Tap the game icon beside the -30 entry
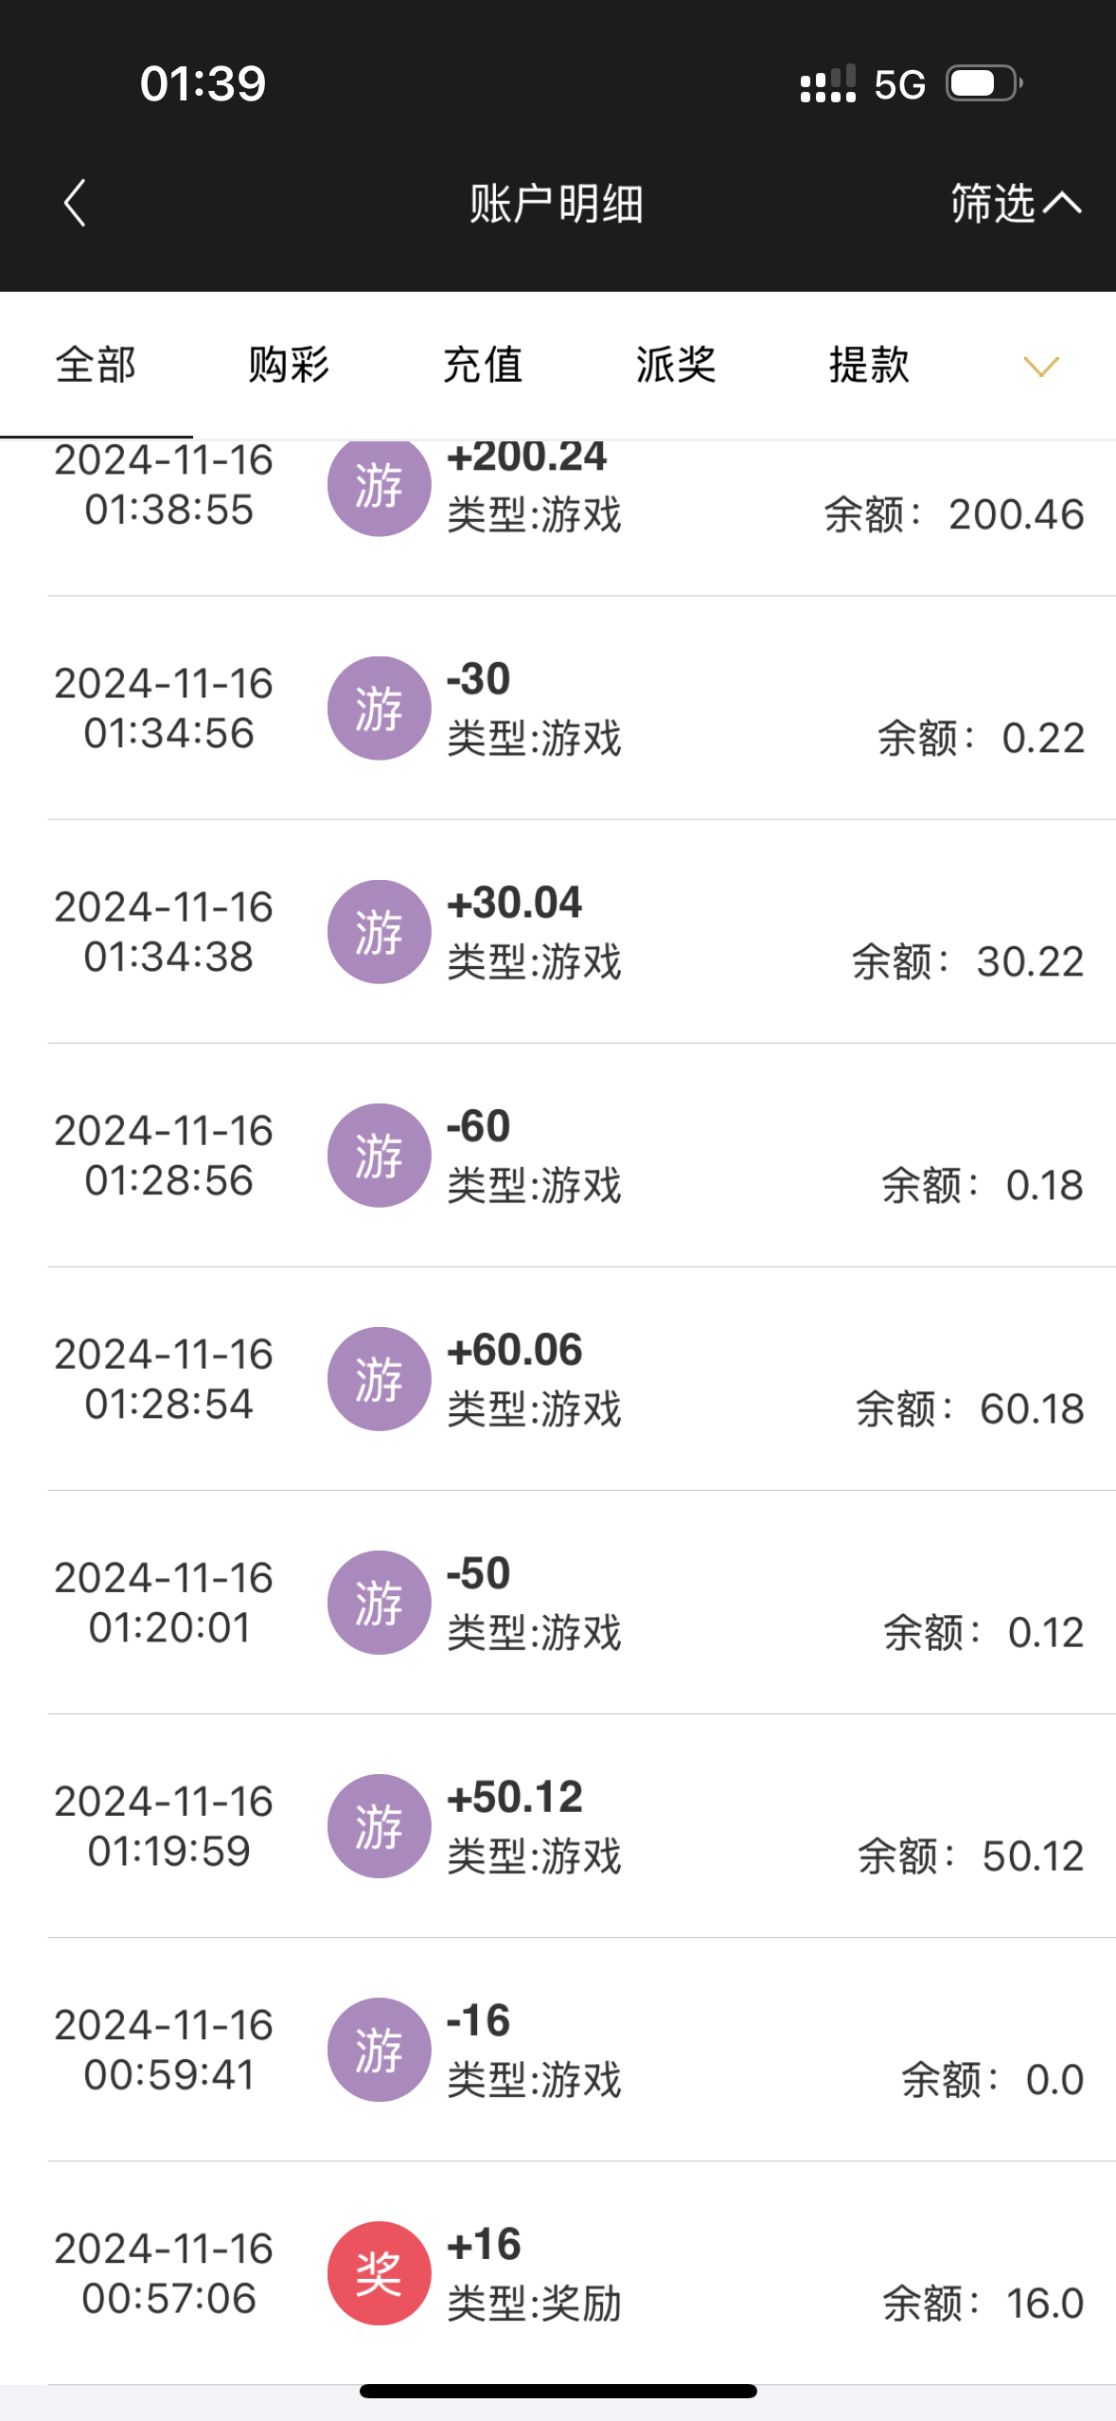Screen dimensions: 1116x2421 [x=379, y=708]
